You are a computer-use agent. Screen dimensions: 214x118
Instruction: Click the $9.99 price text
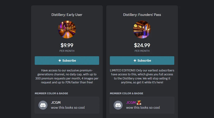point(67,45)
